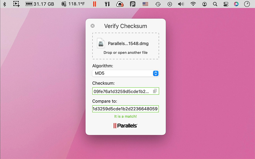The height and width of the screenshot is (159, 255).
Task: Click the cloud home menu bar icon
Action: [x=120, y=4]
